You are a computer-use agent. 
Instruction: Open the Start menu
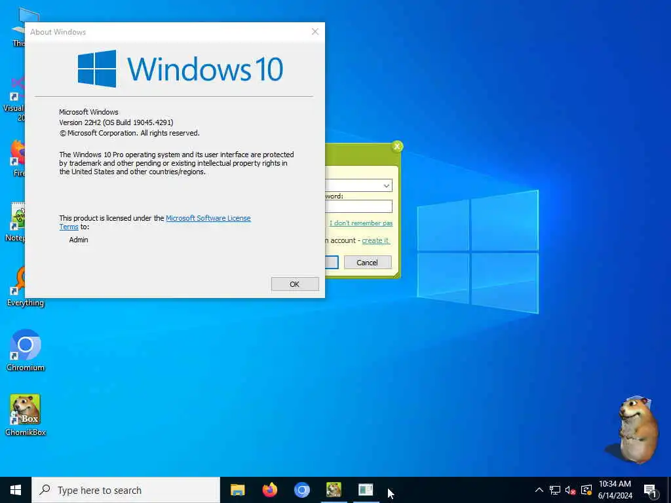pos(16,490)
